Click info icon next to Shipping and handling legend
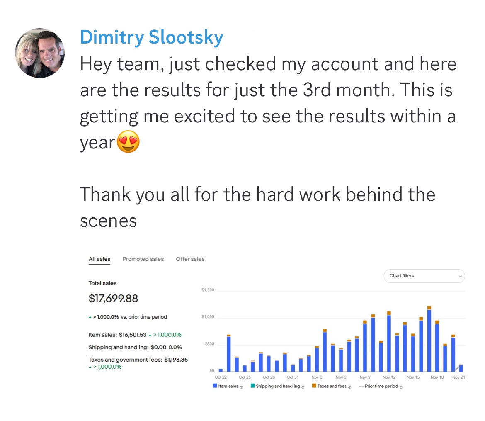The height and width of the screenshot is (421, 485). [303, 387]
